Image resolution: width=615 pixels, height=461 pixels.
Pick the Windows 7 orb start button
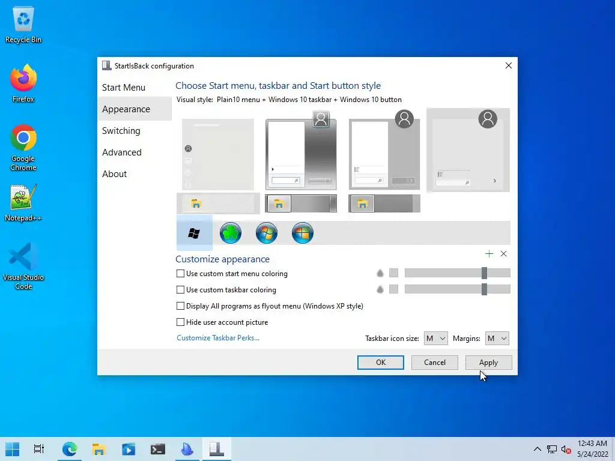point(266,233)
